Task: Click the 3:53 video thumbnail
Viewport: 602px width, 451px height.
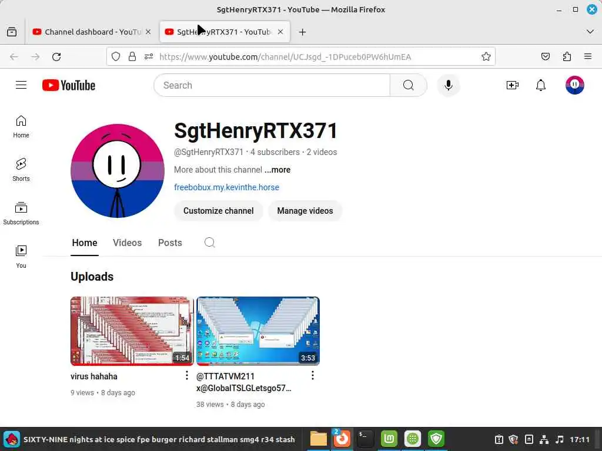Action: click(257, 331)
